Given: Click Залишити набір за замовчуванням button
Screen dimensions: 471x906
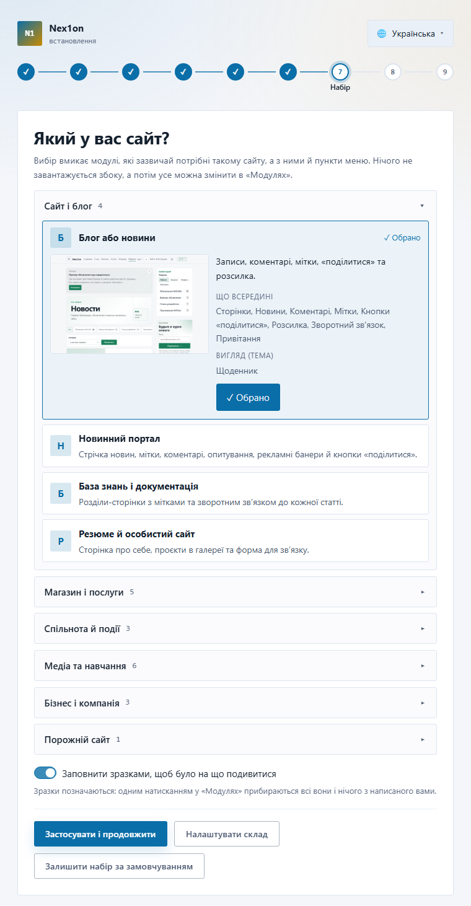Looking at the screenshot, I should (119, 866).
